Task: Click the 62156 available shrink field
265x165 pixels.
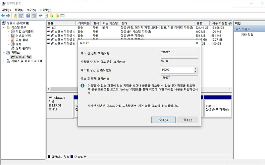Action: (x=179, y=62)
